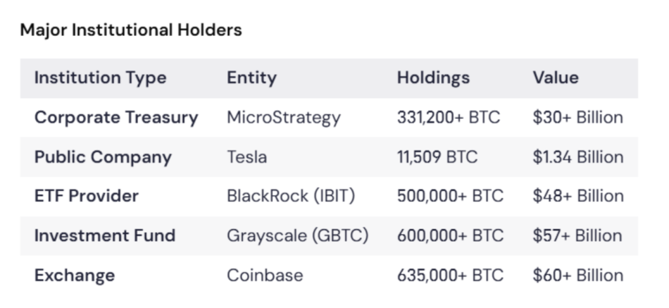Viewport: 669px width, 308px height.
Task: Select the Grayscale (GBTC) entity cell
Action: [x=297, y=235]
